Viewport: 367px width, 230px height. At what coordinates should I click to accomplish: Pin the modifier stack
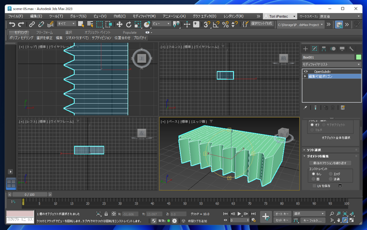coord(305,108)
